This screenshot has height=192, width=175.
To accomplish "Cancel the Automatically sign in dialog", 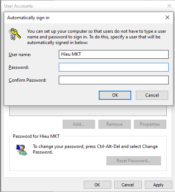I will pyautogui.click(x=152, y=95).
